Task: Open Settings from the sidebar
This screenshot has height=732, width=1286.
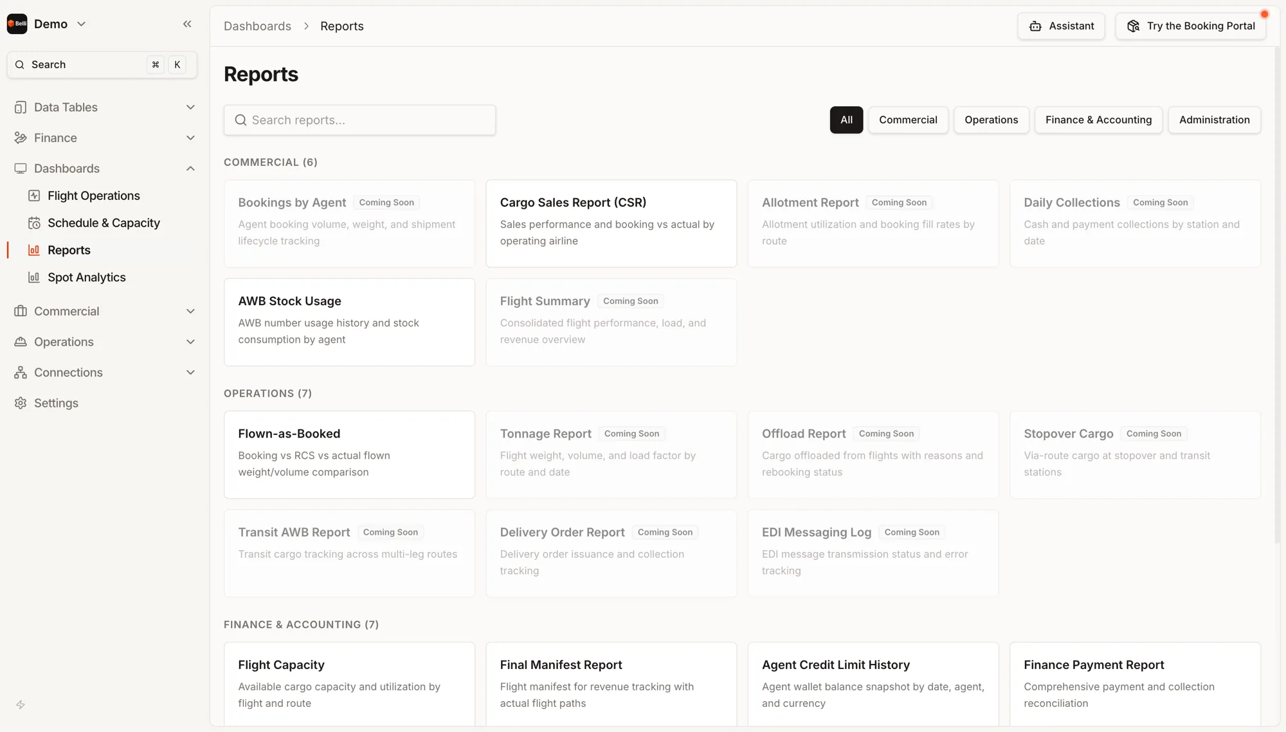Action: pos(56,403)
